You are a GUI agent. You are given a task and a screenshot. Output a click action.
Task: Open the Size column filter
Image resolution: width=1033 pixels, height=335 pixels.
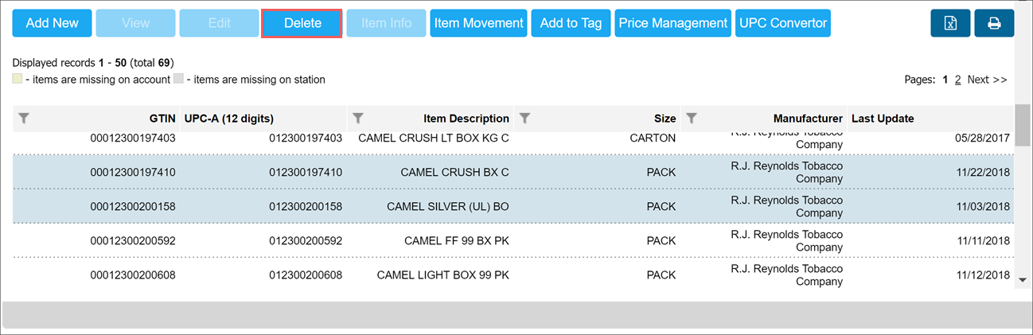[x=524, y=119]
